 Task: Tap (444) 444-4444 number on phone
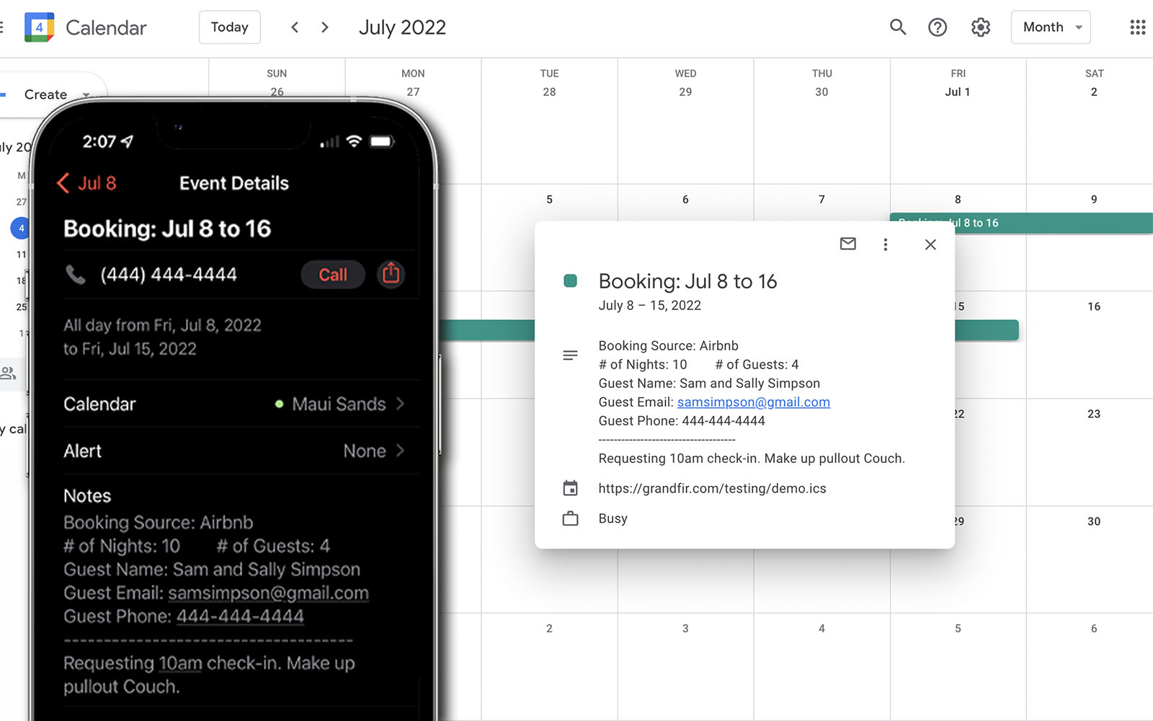click(169, 275)
